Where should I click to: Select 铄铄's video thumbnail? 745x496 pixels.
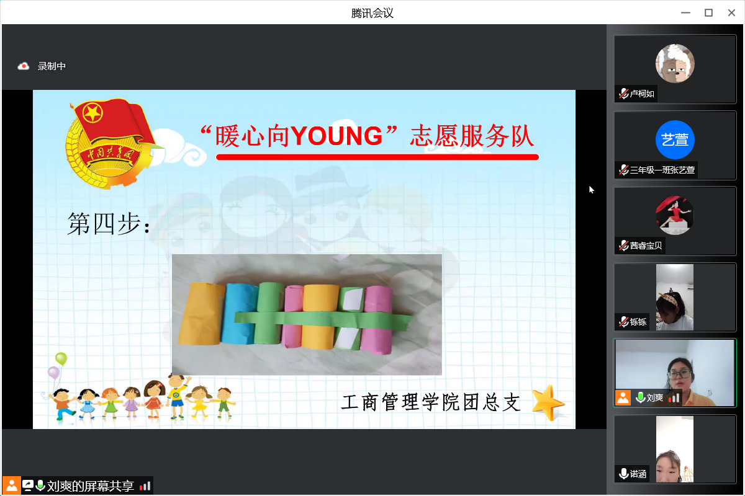[675, 296]
